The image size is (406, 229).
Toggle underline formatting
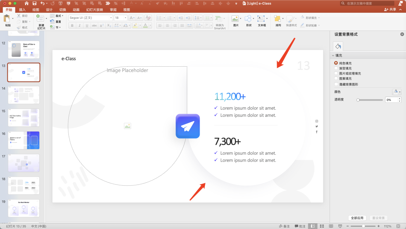click(87, 25)
